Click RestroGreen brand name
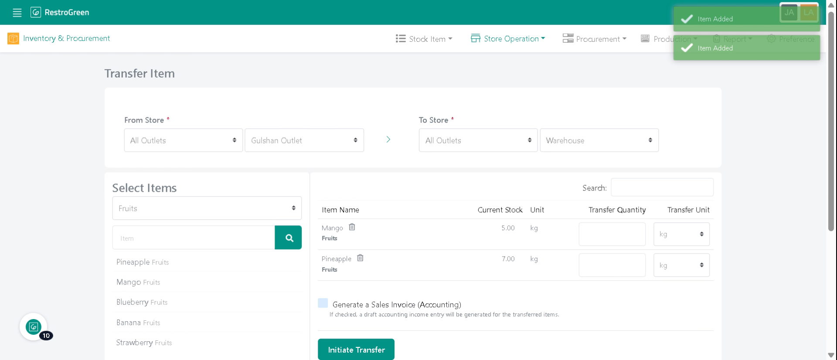Screen dimensions: 837x360 (67, 12)
